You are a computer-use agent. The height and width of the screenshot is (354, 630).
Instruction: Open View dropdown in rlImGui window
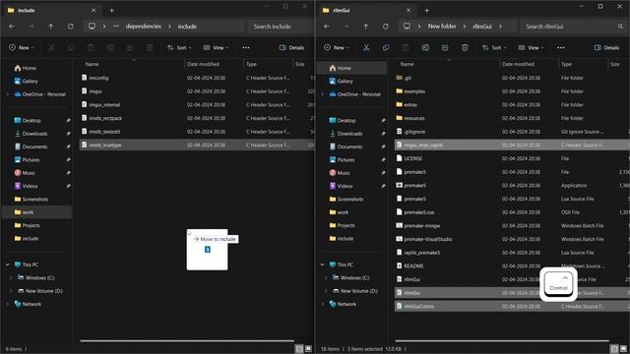point(531,48)
